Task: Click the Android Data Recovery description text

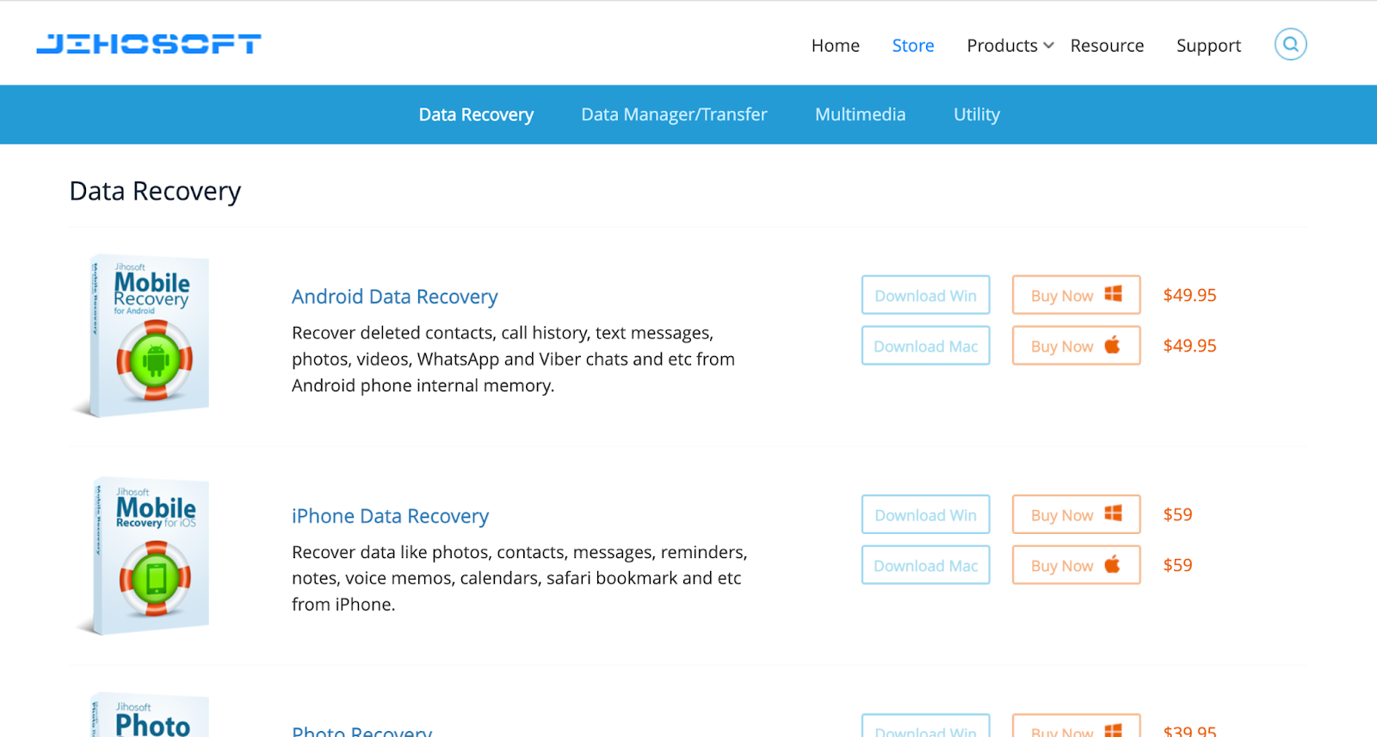Action: (x=513, y=359)
